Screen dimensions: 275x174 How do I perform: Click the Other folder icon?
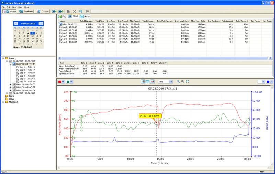[x=7, y=99]
